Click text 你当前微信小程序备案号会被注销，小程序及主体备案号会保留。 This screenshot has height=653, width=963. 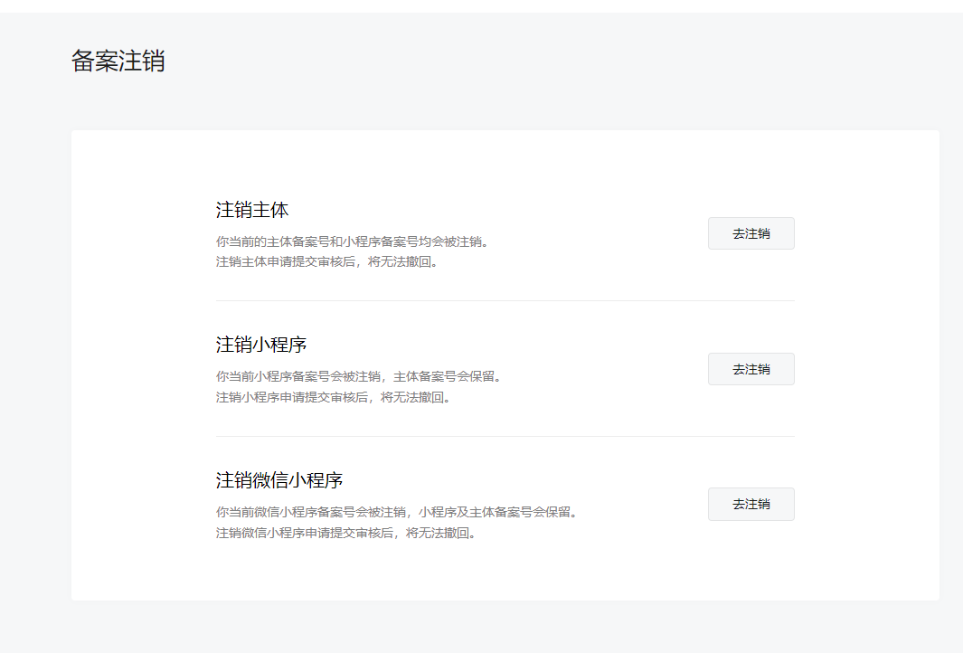[x=399, y=512]
